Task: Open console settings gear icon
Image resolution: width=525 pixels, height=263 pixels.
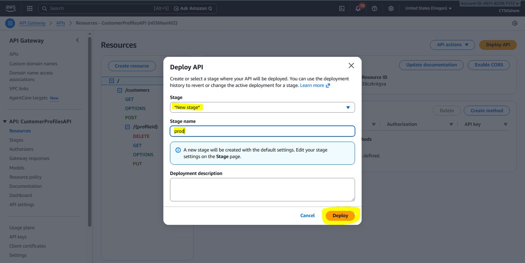Action: (391, 8)
